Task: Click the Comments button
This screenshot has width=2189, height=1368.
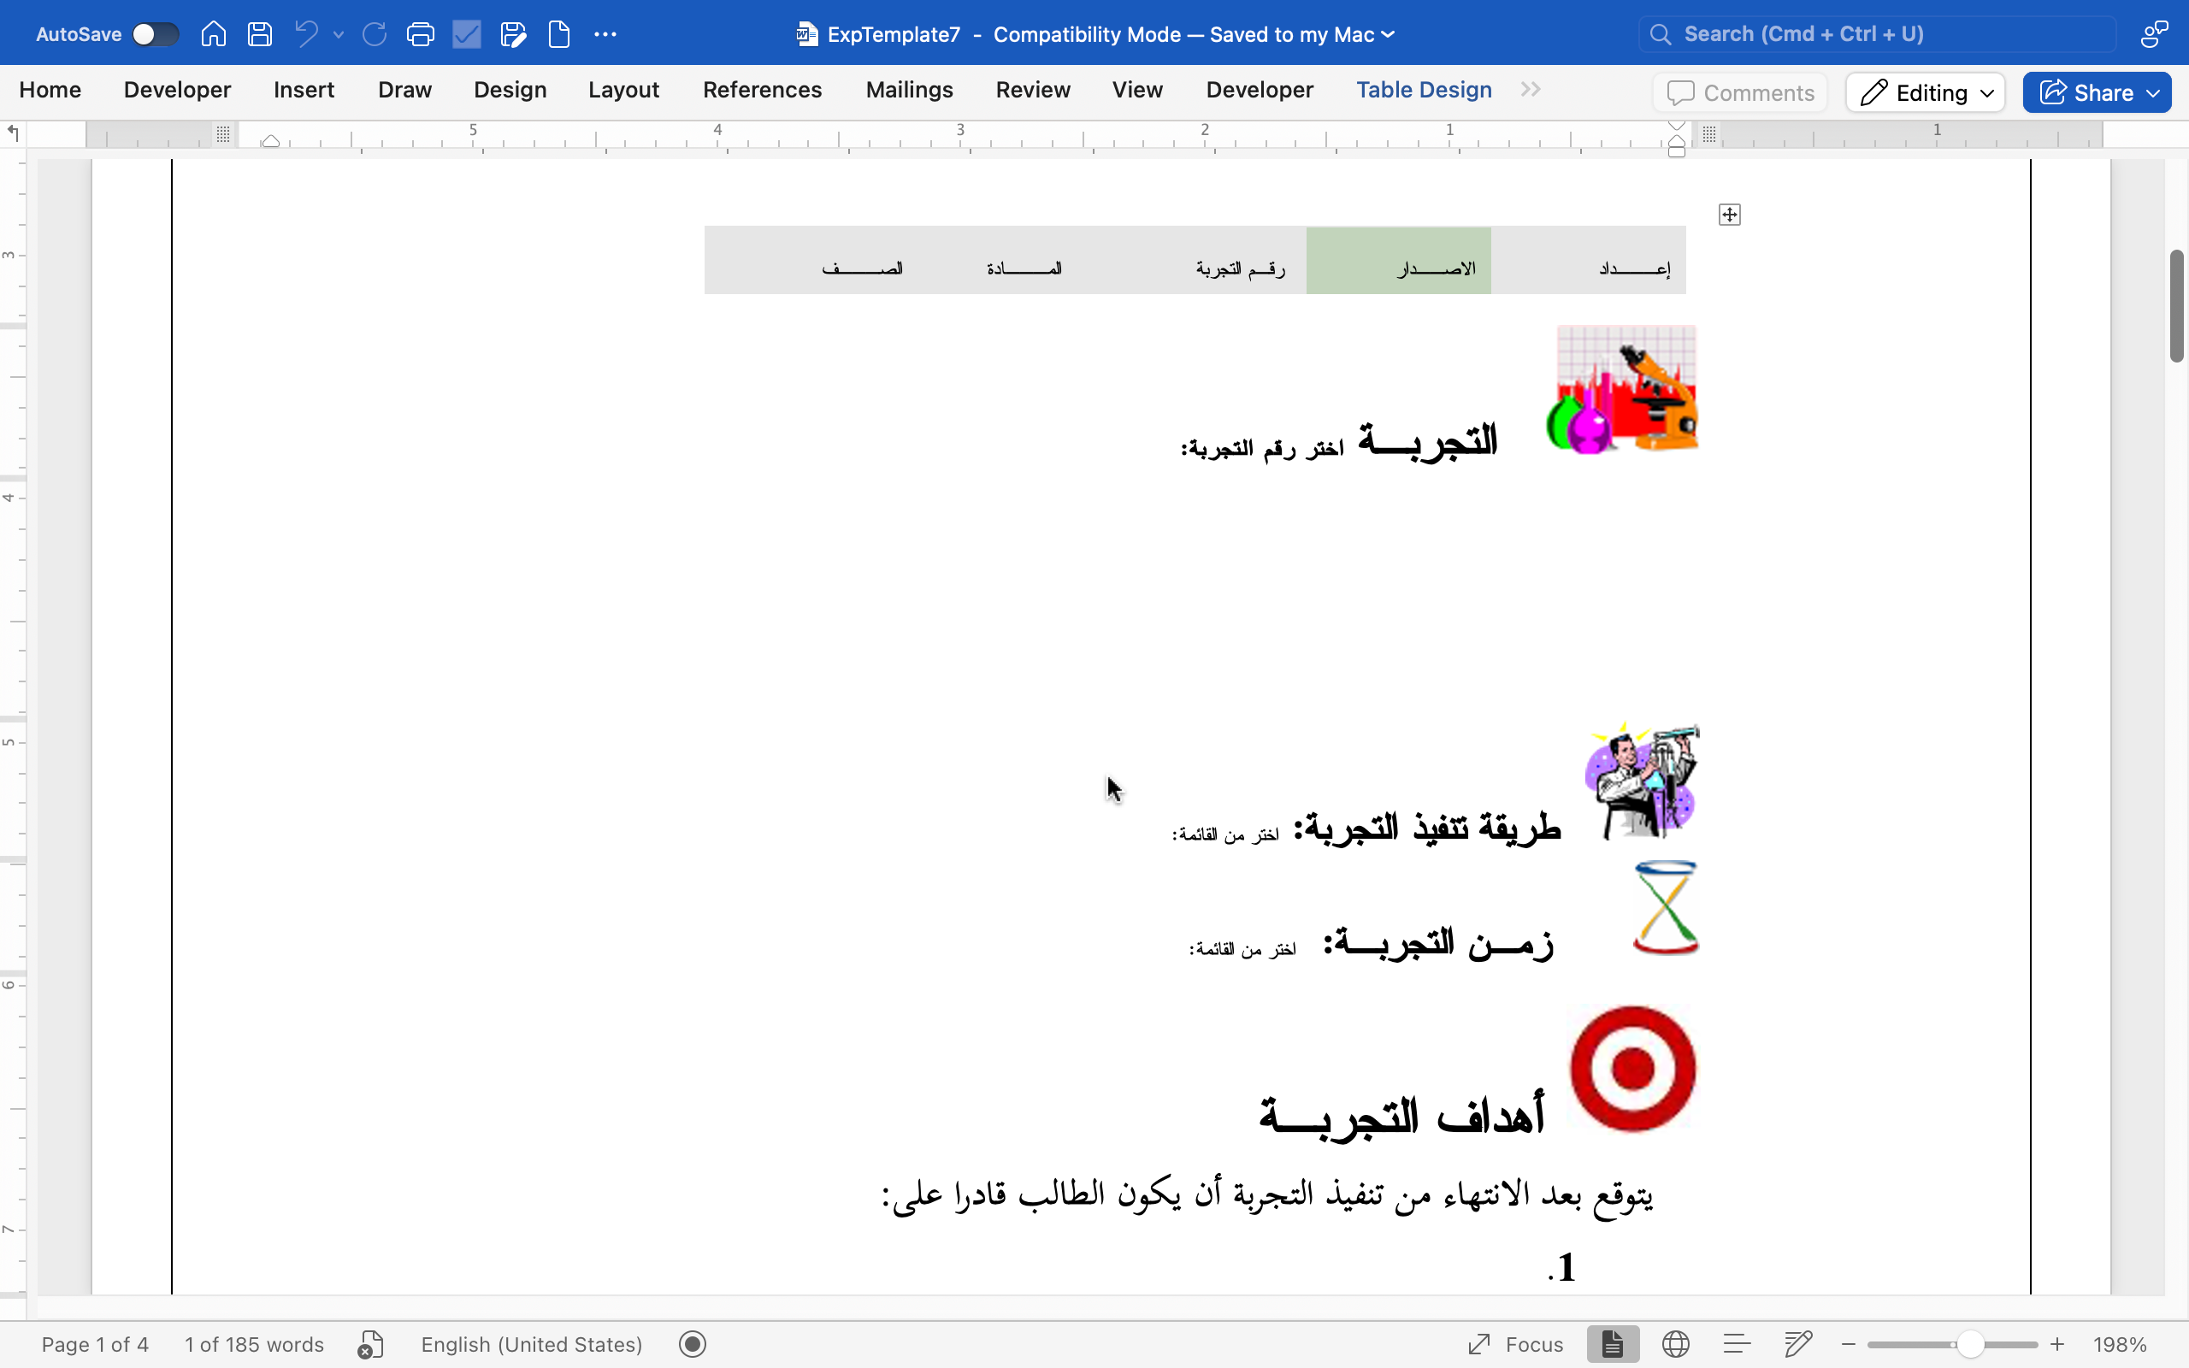Action: (x=1740, y=92)
